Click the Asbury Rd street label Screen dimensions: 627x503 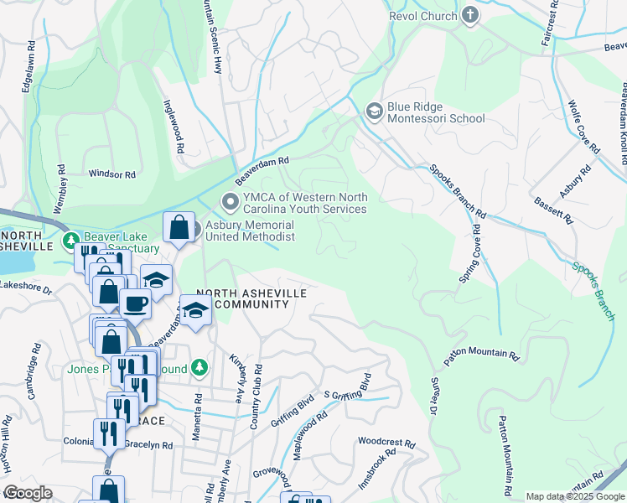tap(575, 182)
